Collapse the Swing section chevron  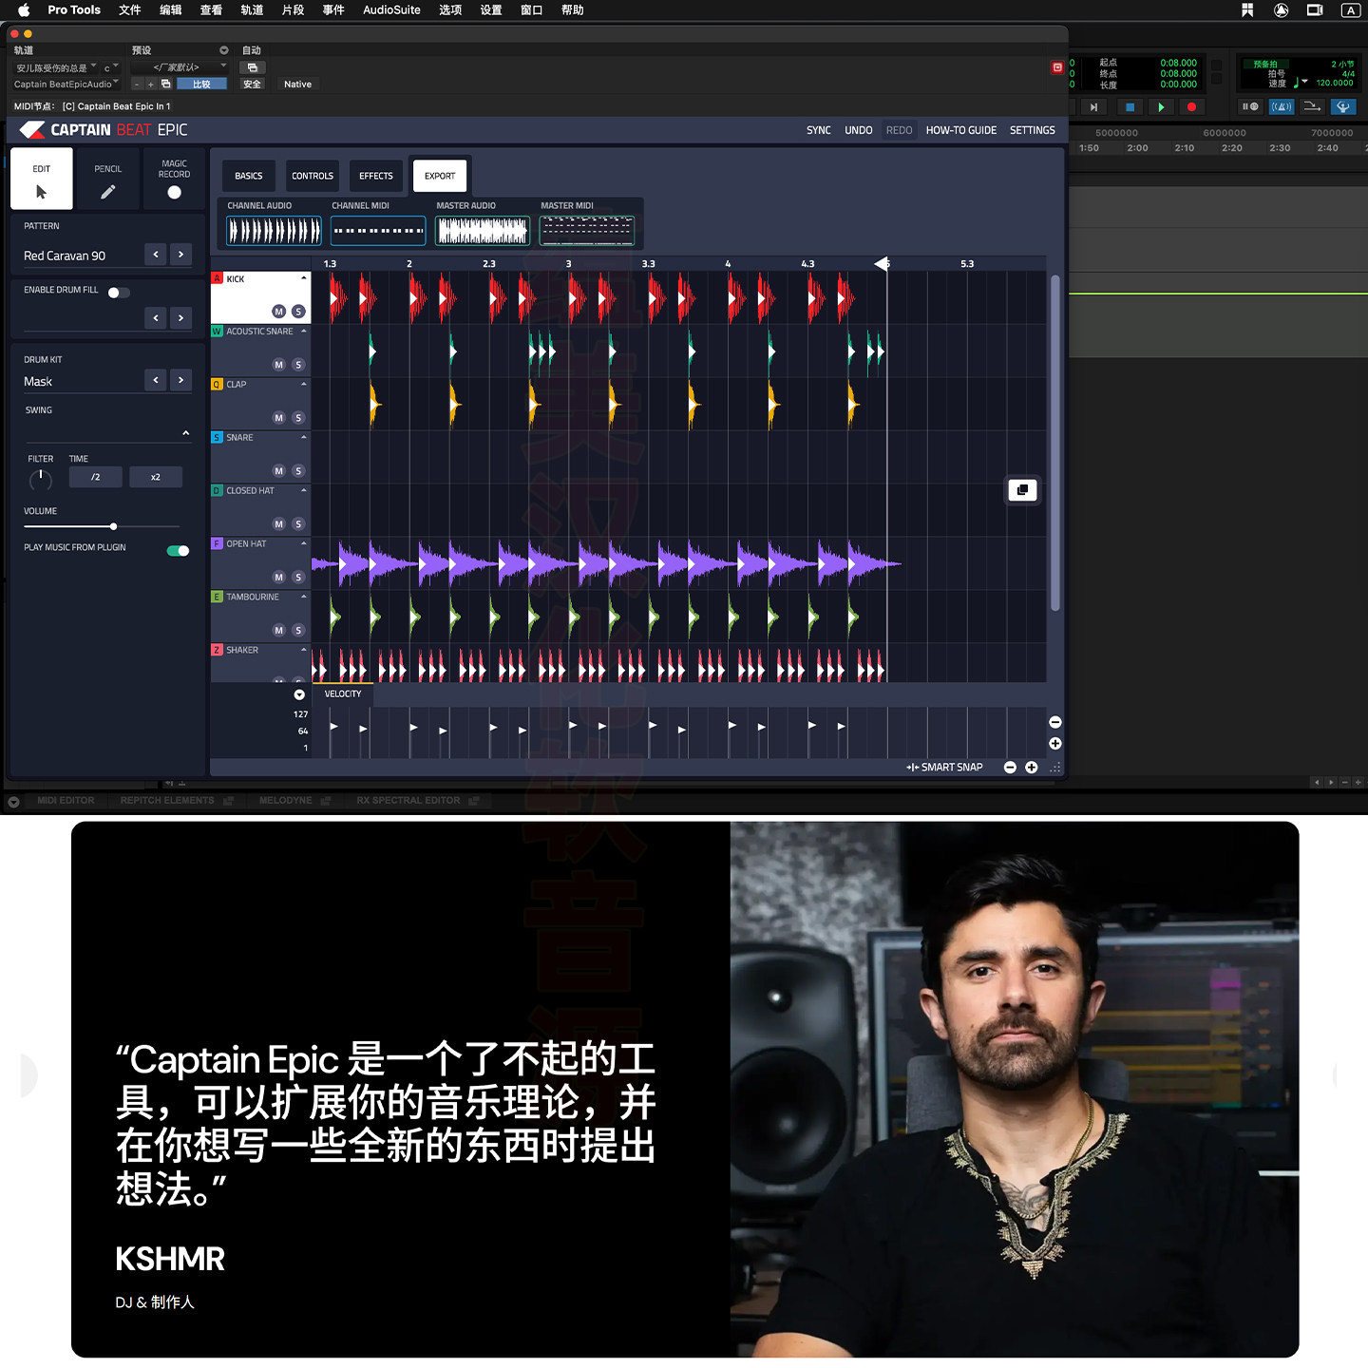[186, 433]
